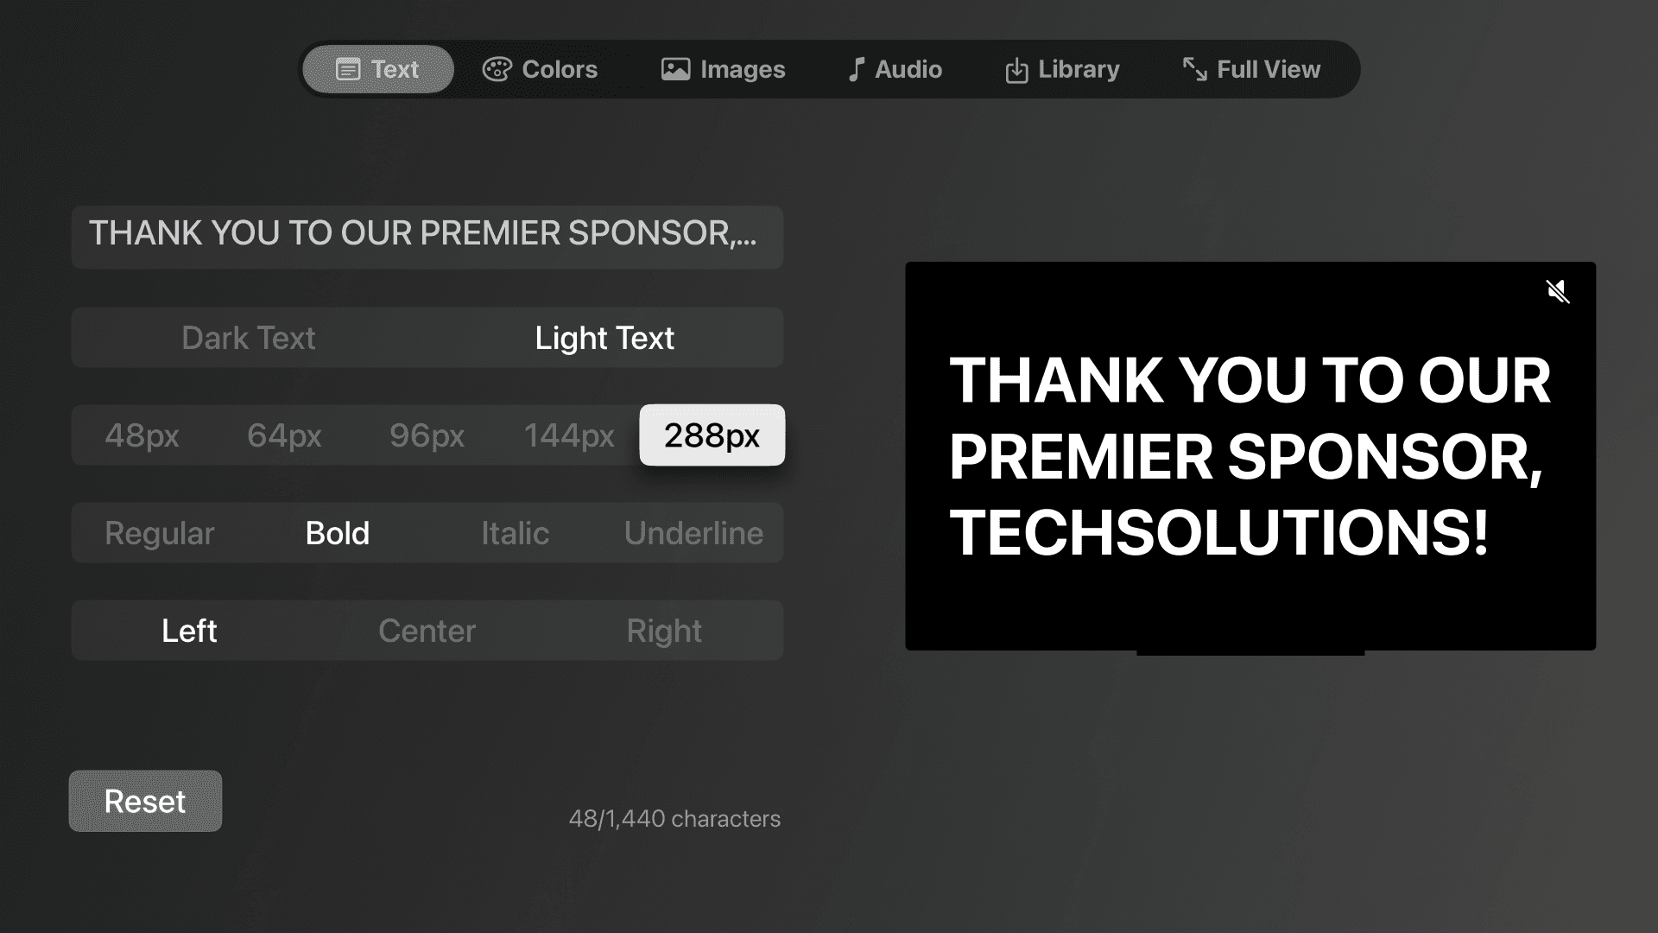The width and height of the screenshot is (1658, 933).
Task: Select 288px font size option
Action: coord(712,435)
